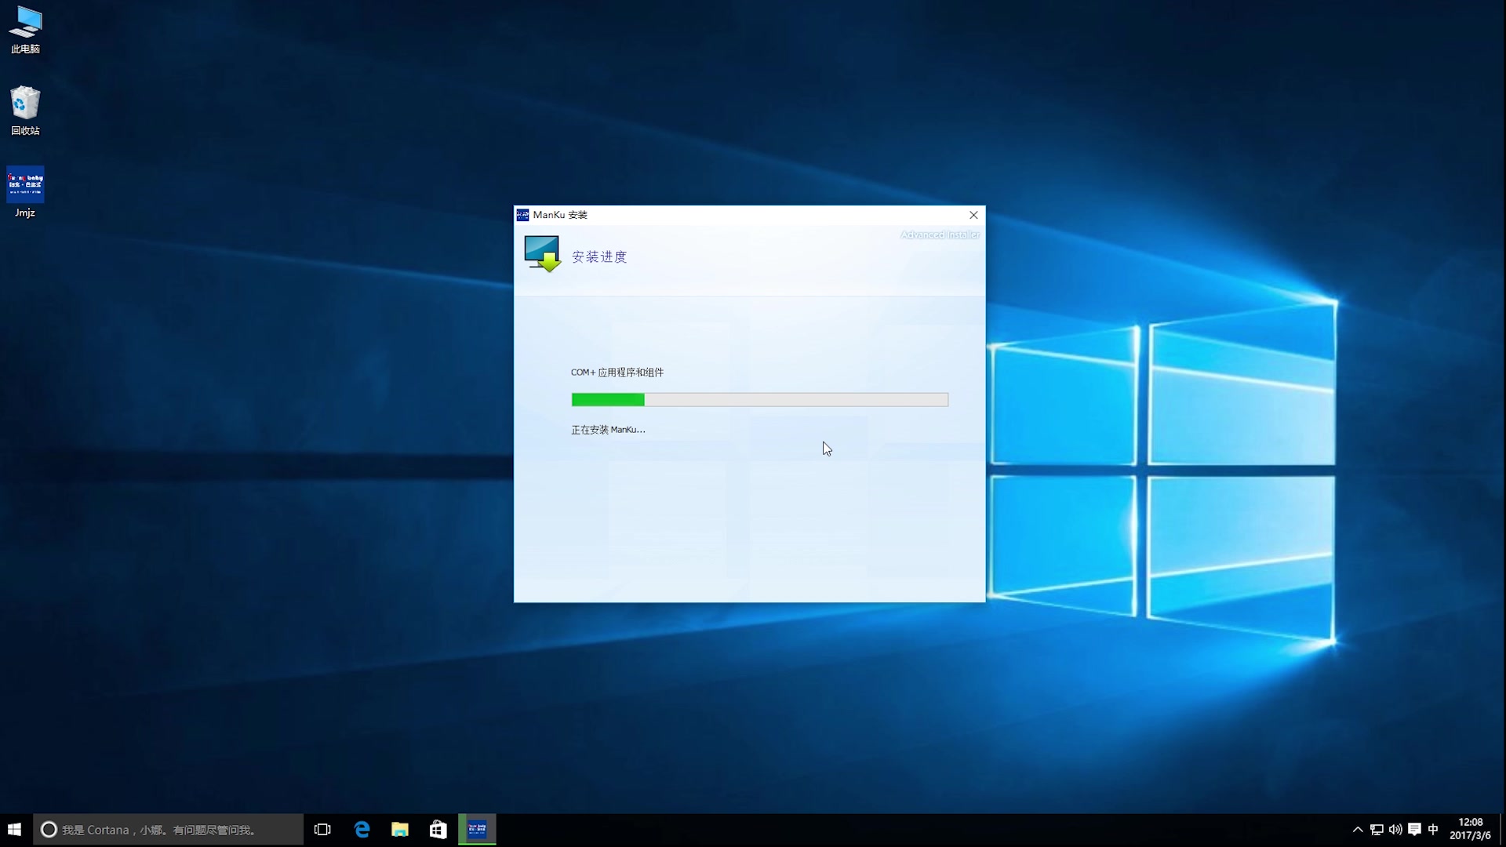The height and width of the screenshot is (847, 1506).
Task: Open the Action Center notification icon
Action: pyautogui.click(x=1415, y=829)
